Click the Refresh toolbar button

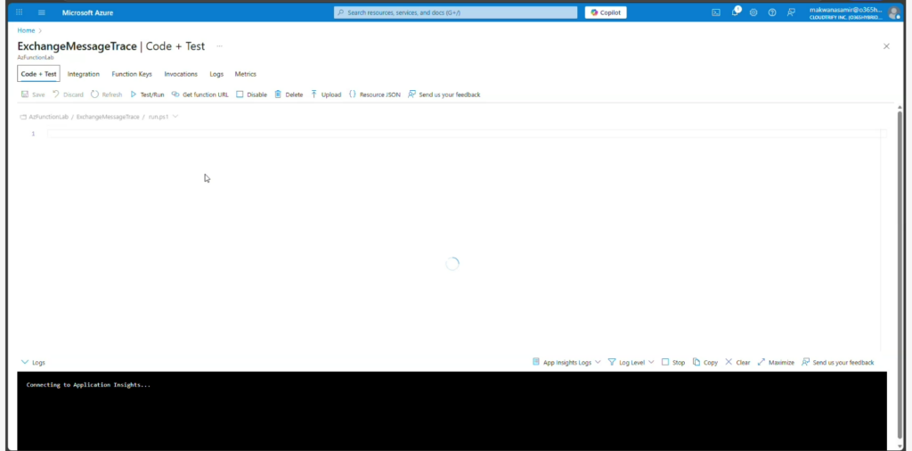tap(107, 94)
